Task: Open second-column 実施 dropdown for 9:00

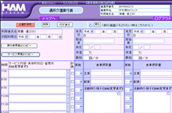Action: click(x=128, y=90)
